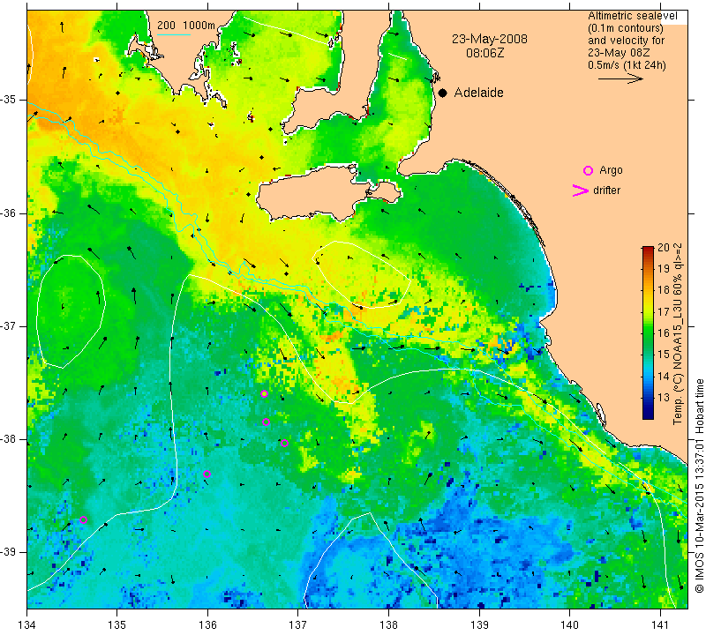
Task: Click the '140' longitude axis label
Action: pos(569,624)
